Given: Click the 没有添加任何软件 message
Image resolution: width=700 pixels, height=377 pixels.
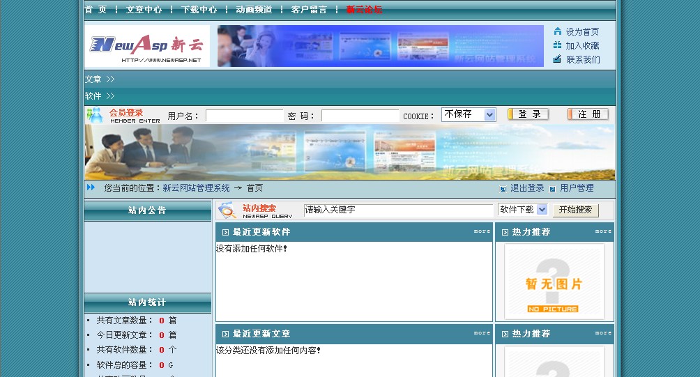Looking at the screenshot, I should coord(251,249).
